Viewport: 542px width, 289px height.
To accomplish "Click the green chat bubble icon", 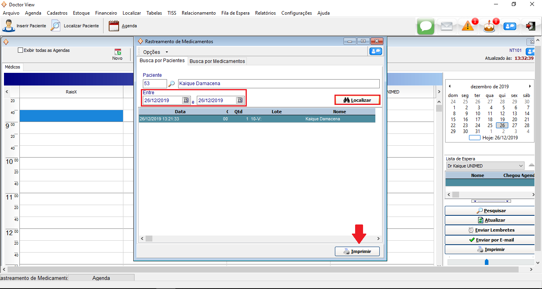I will (426, 26).
